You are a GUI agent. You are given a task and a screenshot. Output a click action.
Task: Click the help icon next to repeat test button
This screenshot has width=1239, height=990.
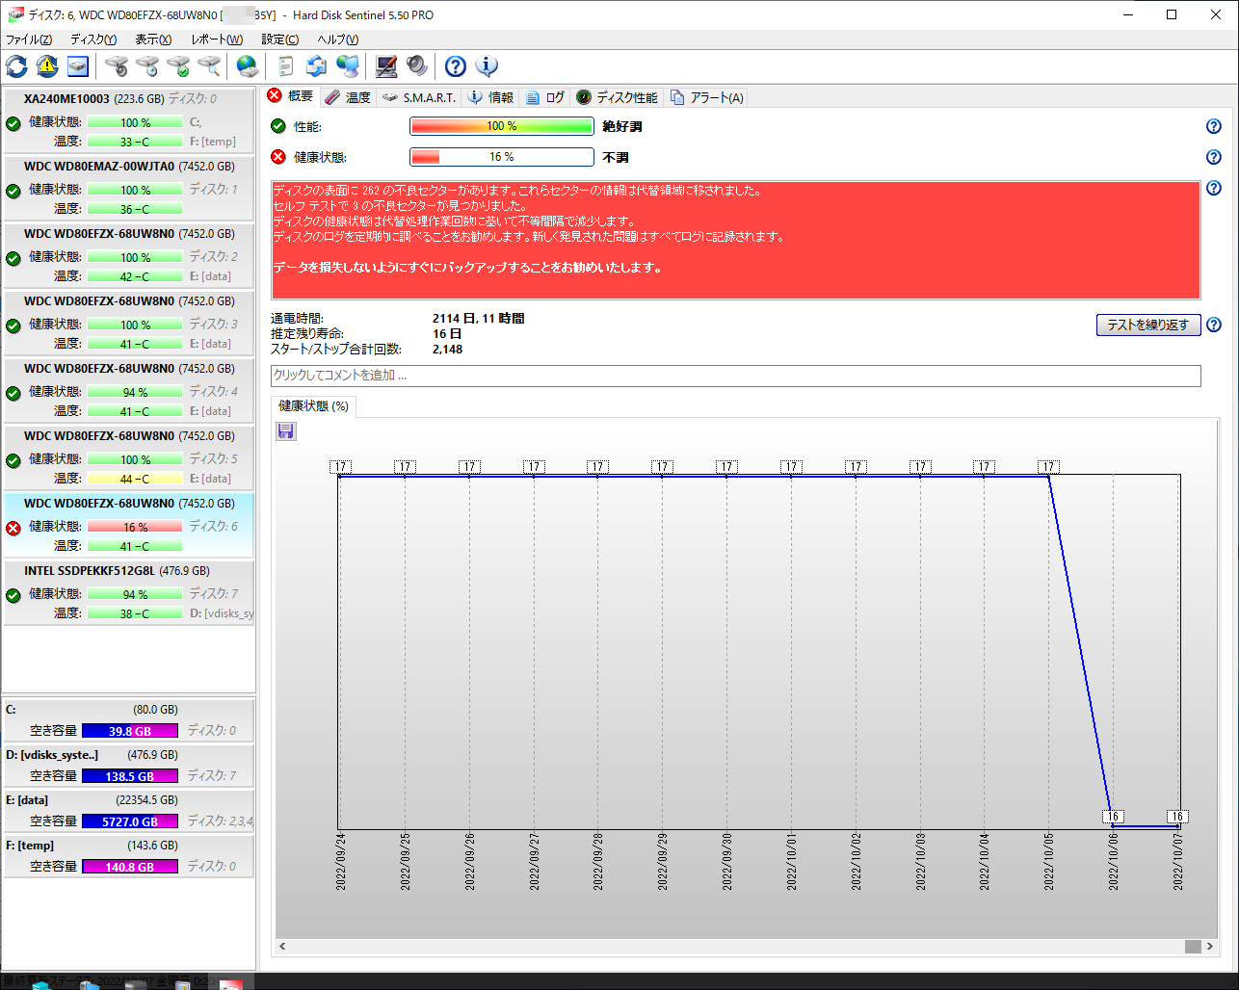1214,325
